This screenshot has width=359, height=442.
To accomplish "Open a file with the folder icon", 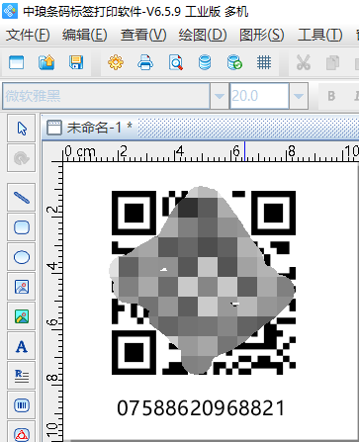I will [x=46, y=62].
